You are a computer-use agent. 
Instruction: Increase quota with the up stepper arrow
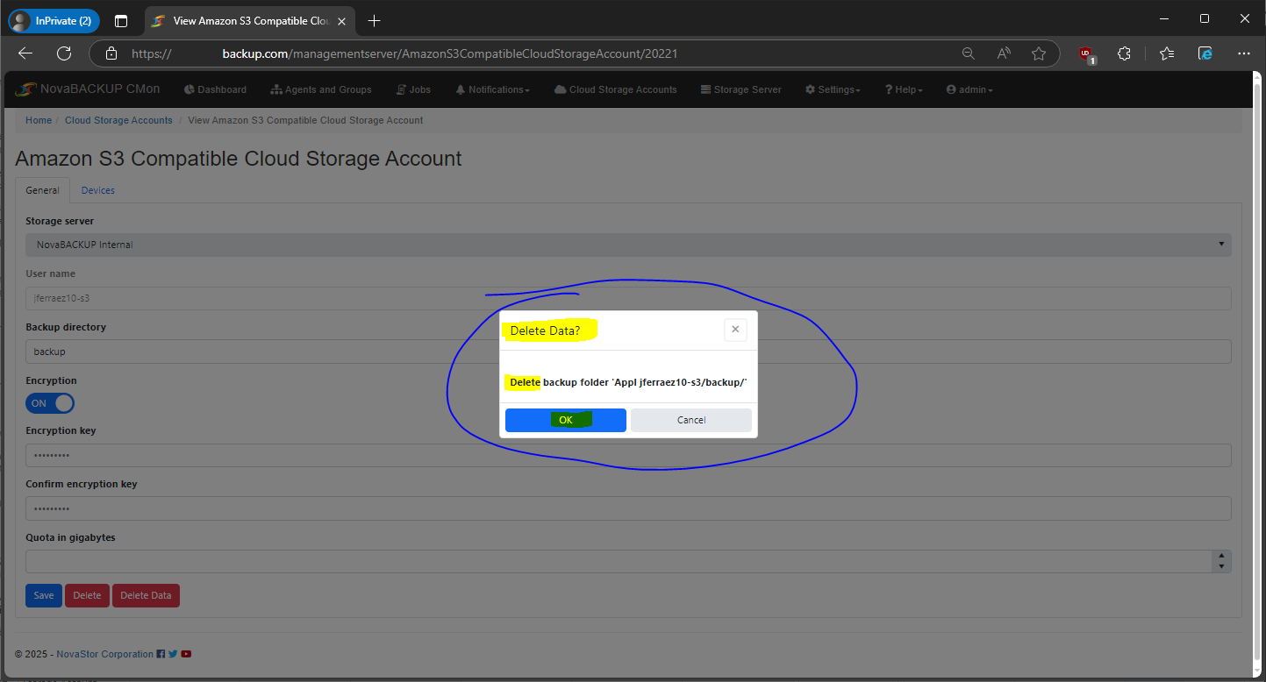coord(1222,556)
